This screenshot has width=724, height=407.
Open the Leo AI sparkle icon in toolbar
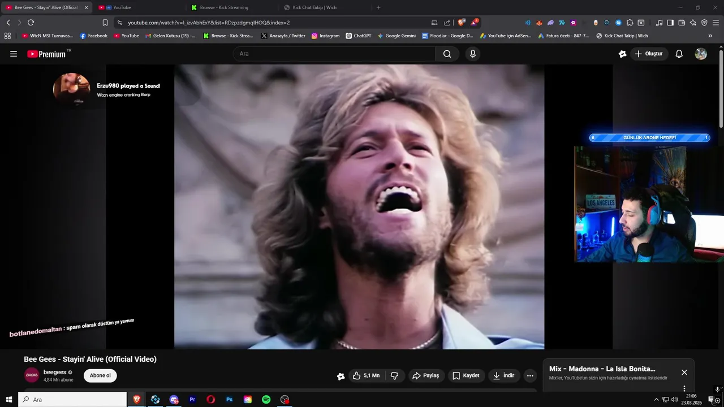point(693,23)
